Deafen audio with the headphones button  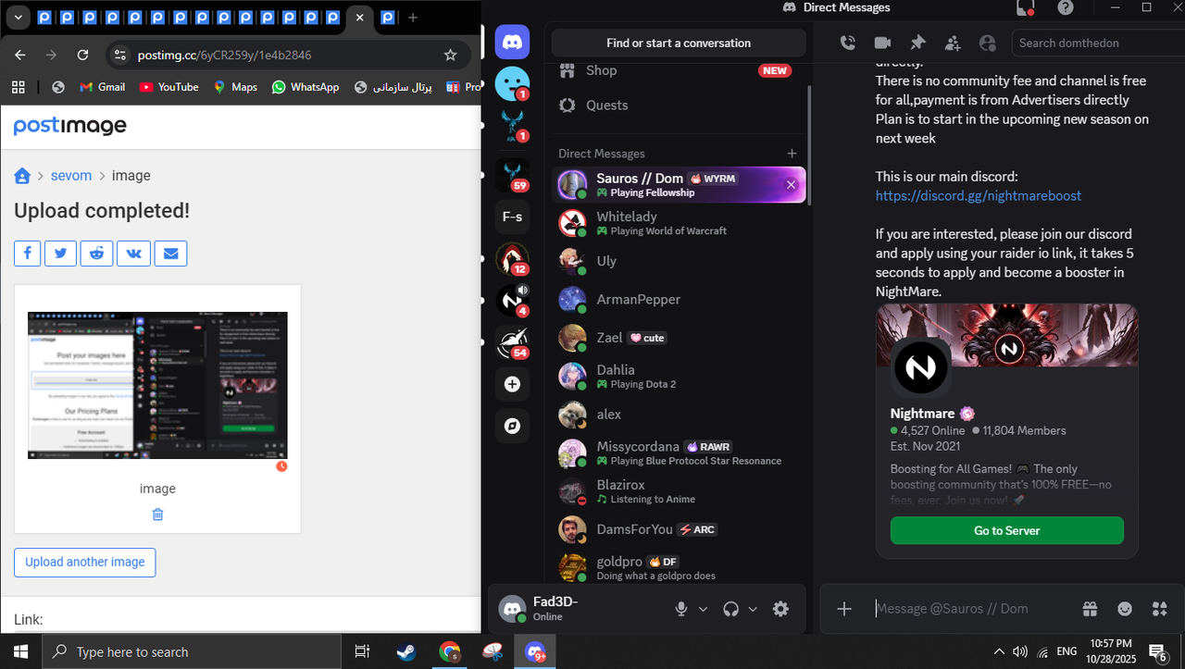730,609
